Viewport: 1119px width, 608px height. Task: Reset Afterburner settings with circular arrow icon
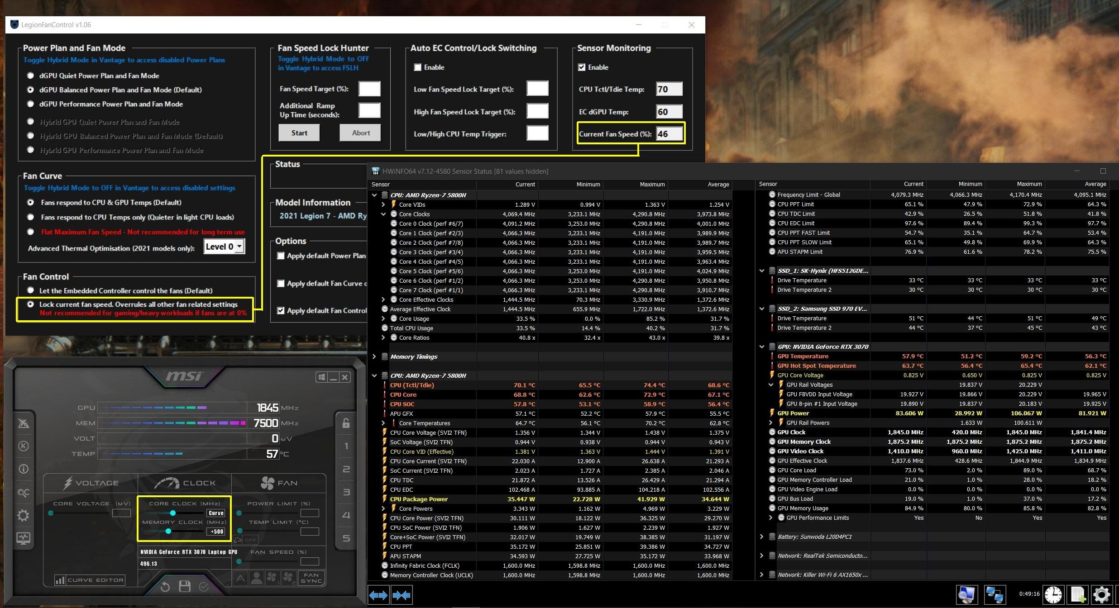pyautogui.click(x=165, y=587)
